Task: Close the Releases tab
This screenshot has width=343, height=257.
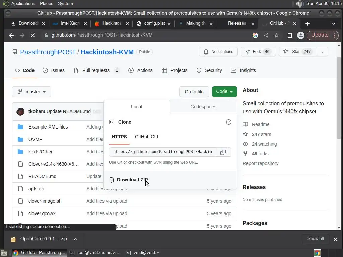Action: tap(253, 24)
